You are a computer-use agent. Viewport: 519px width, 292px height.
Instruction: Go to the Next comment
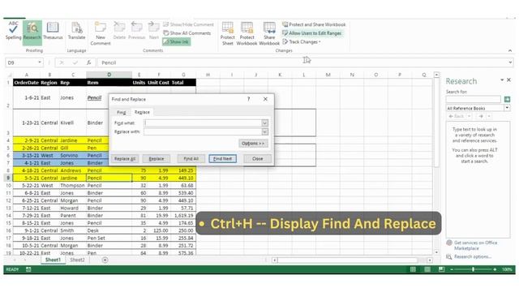tap(153, 31)
